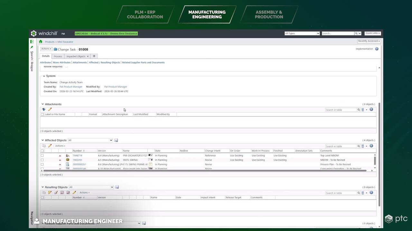Open the Impacted Objects tab
This screenshot has height=231, width=412.
[x=76, y=56]
